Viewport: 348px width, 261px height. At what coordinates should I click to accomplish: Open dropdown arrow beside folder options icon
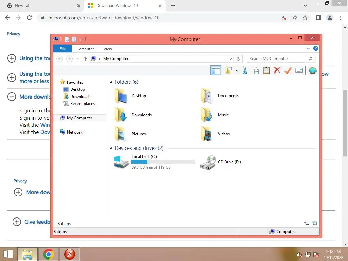(x=237, y=70)
